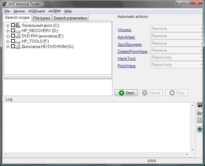This screenshot has height=166, width=205.
Task: Click the DVD RW (E:) drive icon
Action: pyautogui.click(x=18, y=36)
